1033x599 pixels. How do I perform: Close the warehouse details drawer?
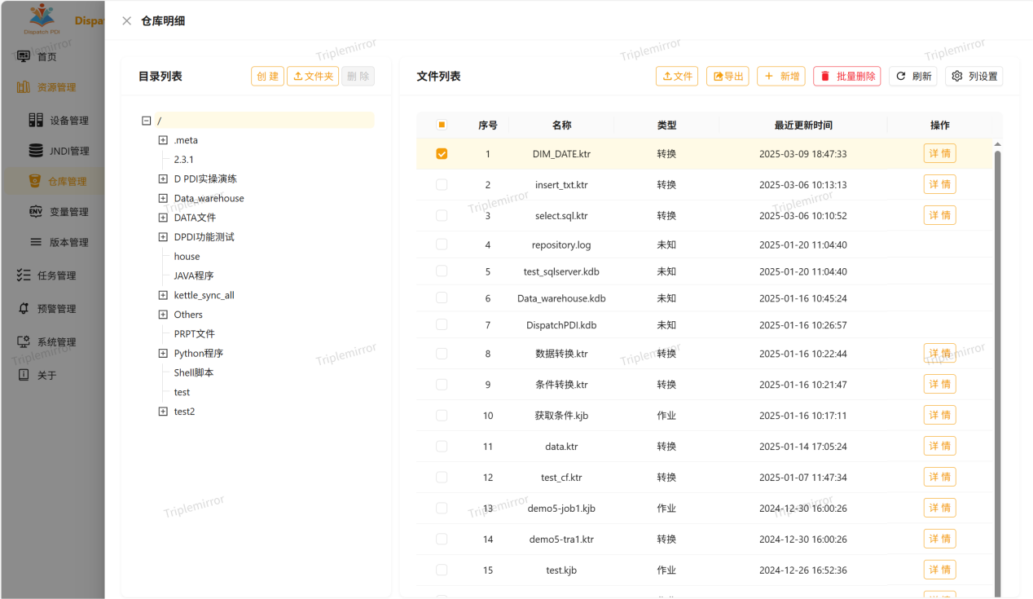tap(127, 21)
